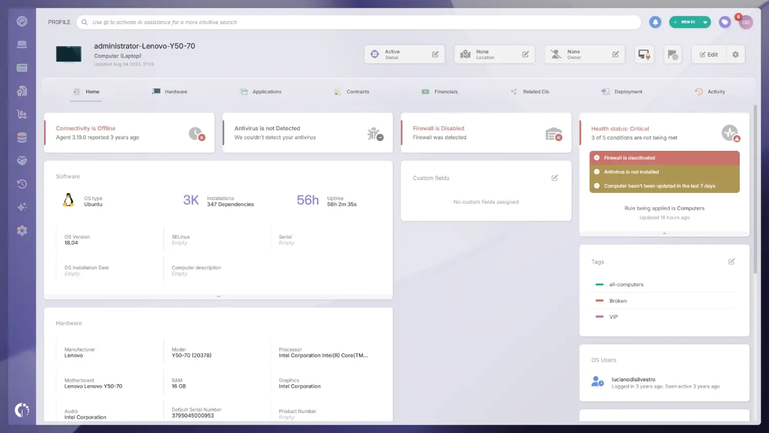This screenshot has height=433, width=769.
Task: Edit the Active status field
Action: [x=435, y=54]
